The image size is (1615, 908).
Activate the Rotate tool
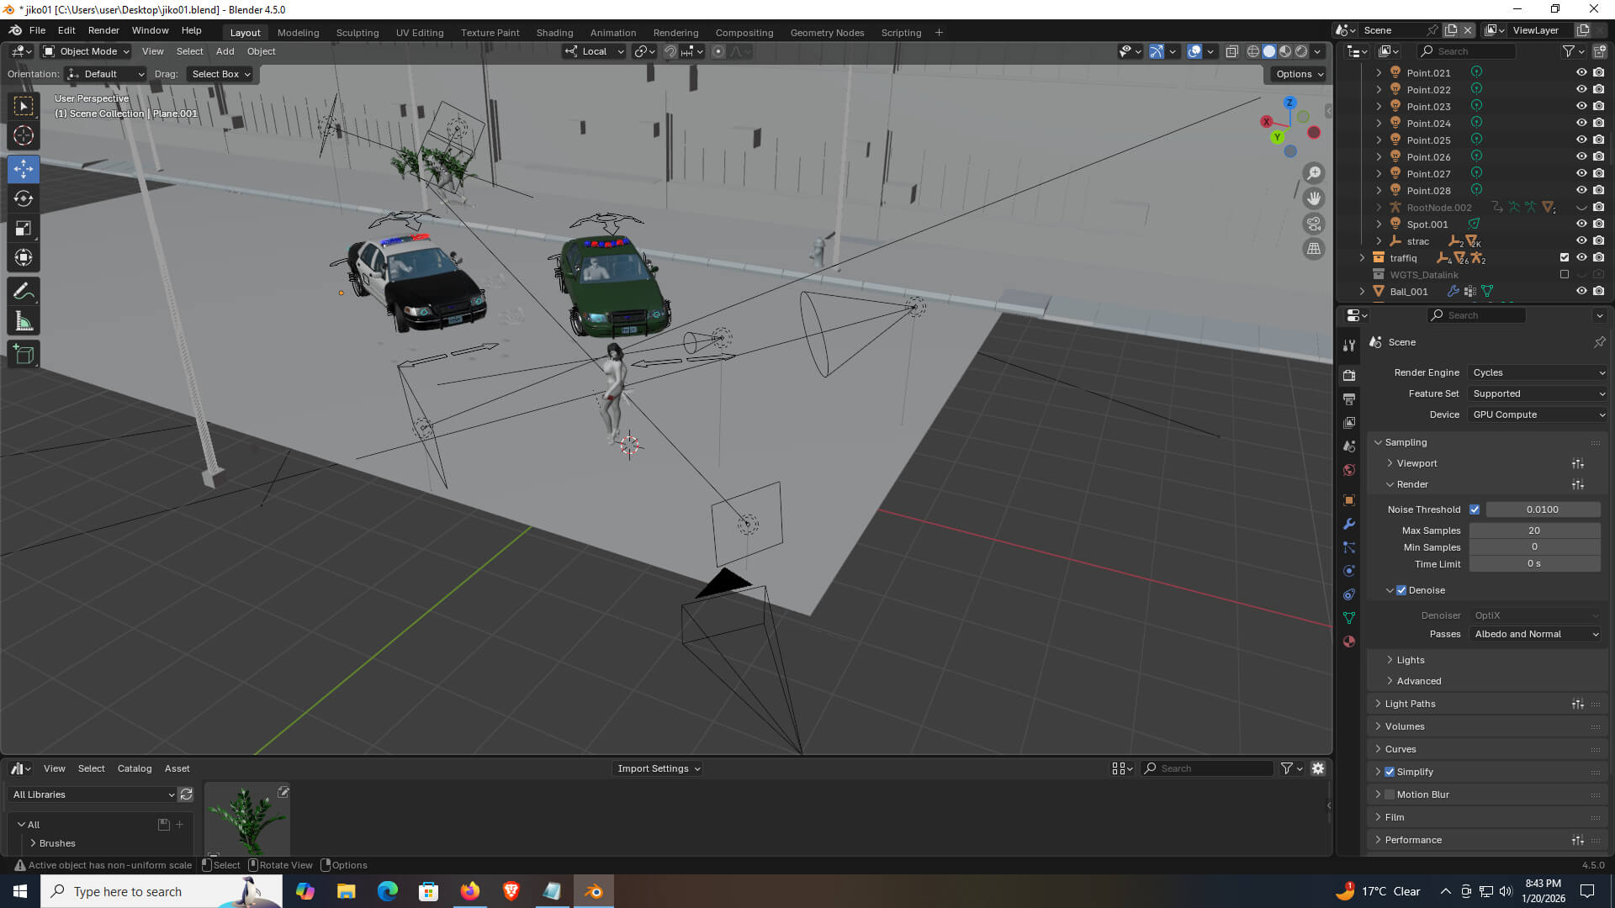pyautogui.click(x=24, y=198)
